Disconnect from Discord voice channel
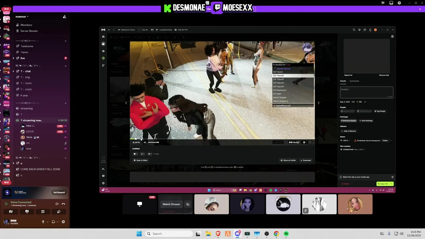The width and height of the screenshot is (425, 239). coord(63,204)
